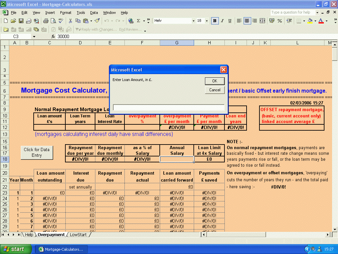Click the Excel document icon beside File menu

5,12
